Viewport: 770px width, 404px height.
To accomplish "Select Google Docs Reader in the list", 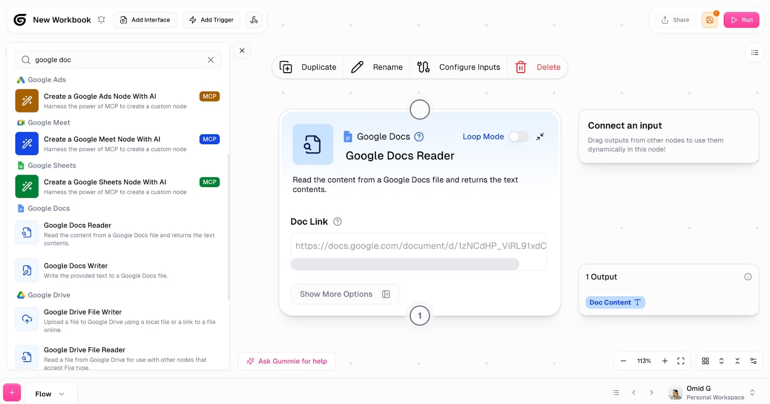I will 118,233.
